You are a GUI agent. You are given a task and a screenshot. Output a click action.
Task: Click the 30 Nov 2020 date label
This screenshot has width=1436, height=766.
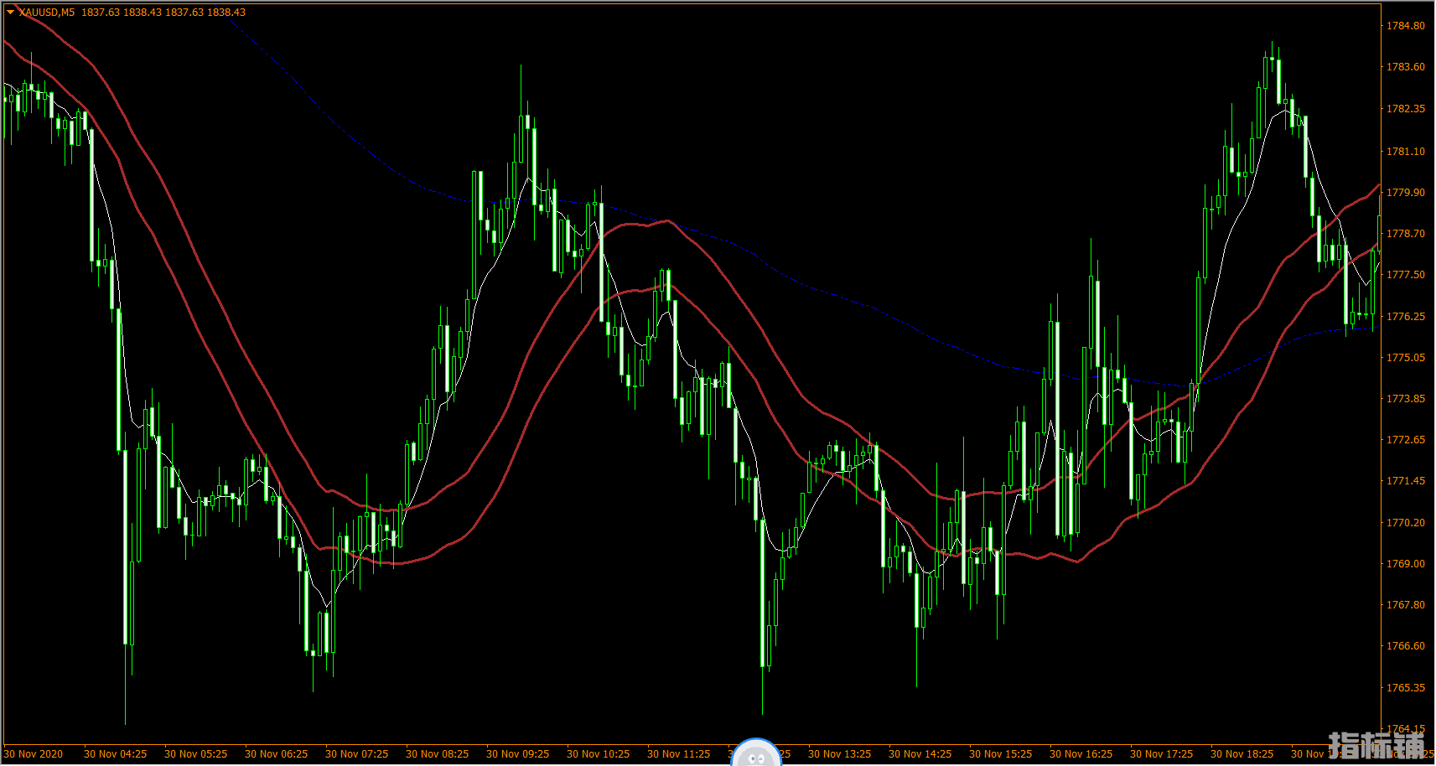(34, 754)
